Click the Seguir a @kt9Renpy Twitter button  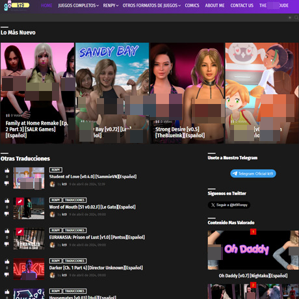[x=229, y=205]
